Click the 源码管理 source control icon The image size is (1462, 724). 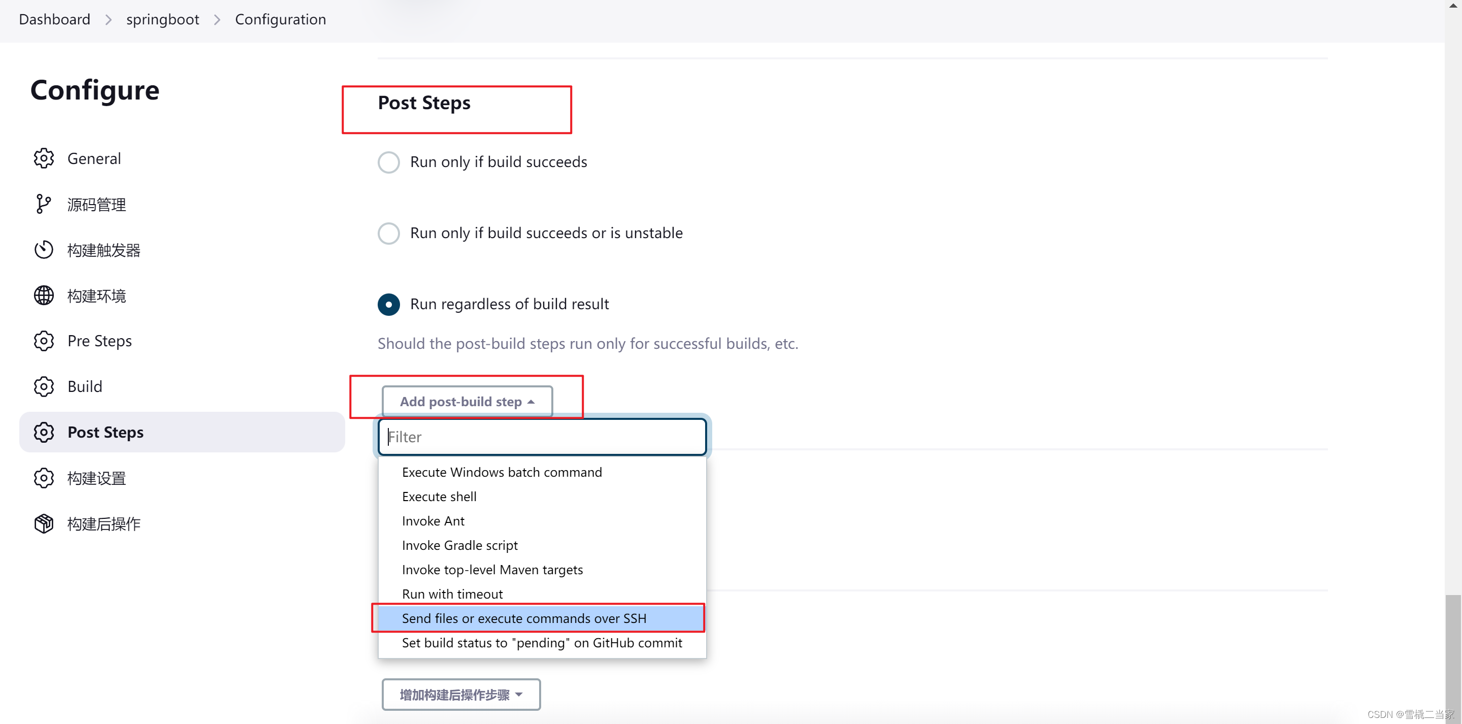pyautogui.click(x=45, y=204)
